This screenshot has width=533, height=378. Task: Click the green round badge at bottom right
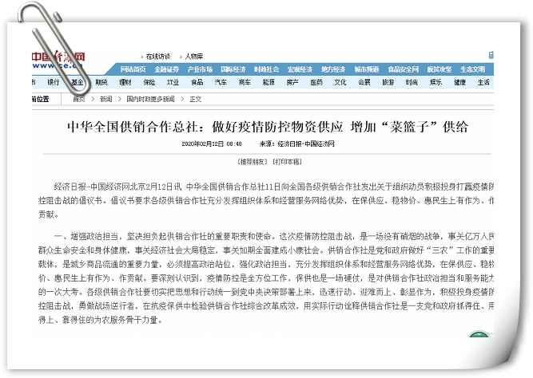click(479, 334)
